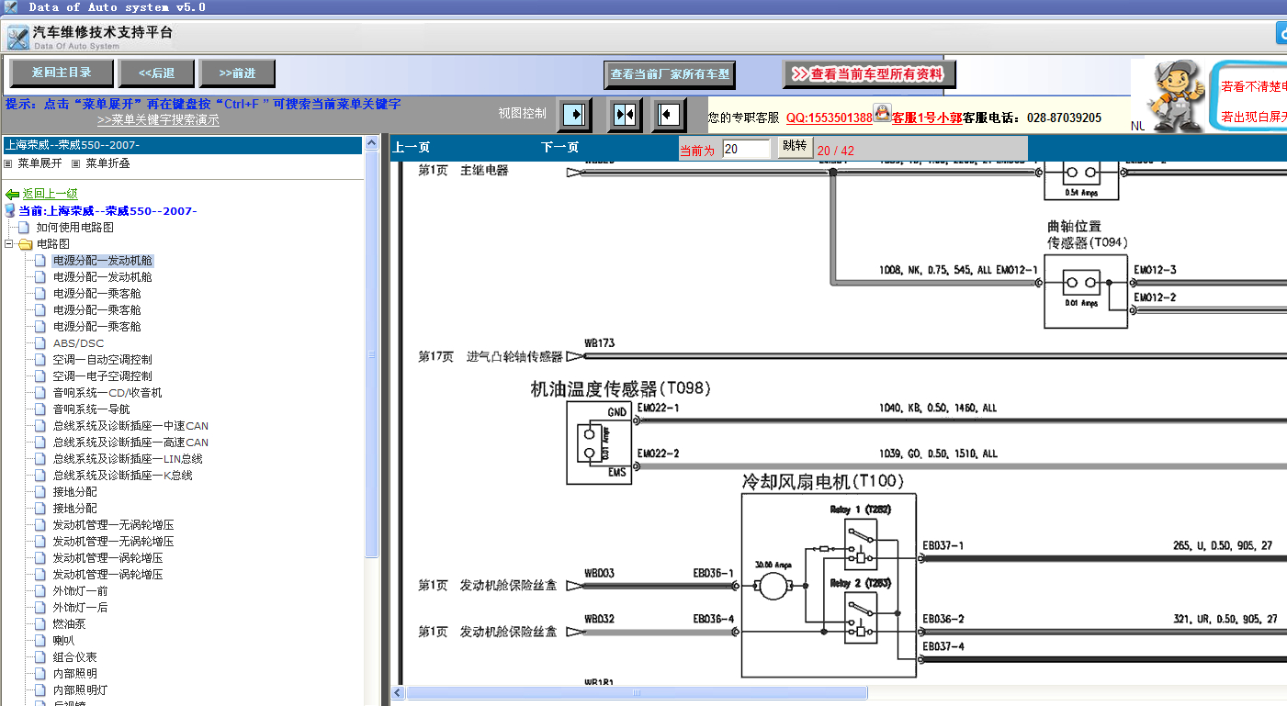Image resolution: width=1287 pixels, height=706 pixels.
Task: Click the 当前:上海荣威--荣威550--2007- node
Action: click(x=107, y=211)
